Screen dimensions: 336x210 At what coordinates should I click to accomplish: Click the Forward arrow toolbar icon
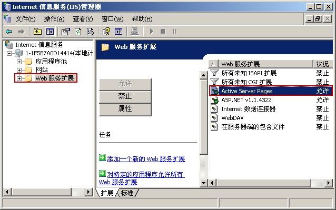coord(21,32)
